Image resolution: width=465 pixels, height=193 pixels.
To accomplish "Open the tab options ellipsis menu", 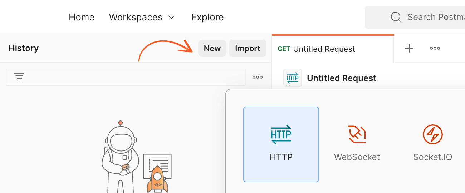I will pos(435,48).
